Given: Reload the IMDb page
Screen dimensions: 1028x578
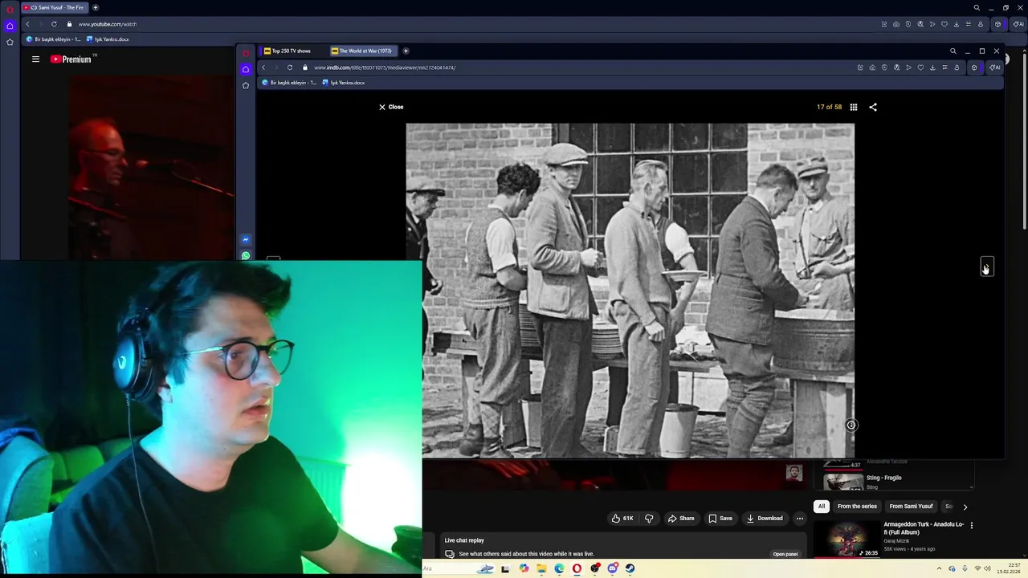Looking at the screenshot, I should pos(290,67).
